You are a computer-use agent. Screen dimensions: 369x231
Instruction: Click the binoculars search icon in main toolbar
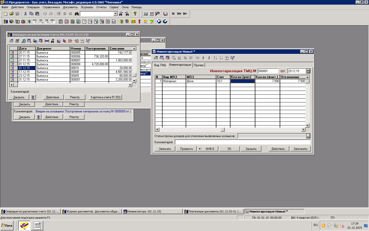pos(77,14)
